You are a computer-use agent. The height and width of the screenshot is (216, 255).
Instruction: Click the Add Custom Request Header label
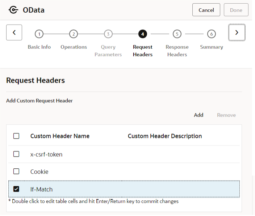click(39, 101)
